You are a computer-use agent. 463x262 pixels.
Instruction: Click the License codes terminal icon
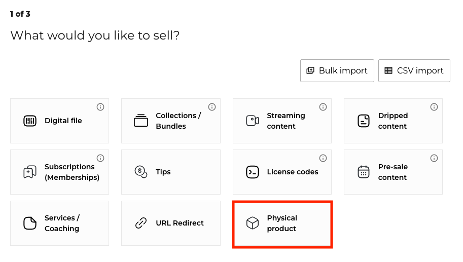click(252, 172)
